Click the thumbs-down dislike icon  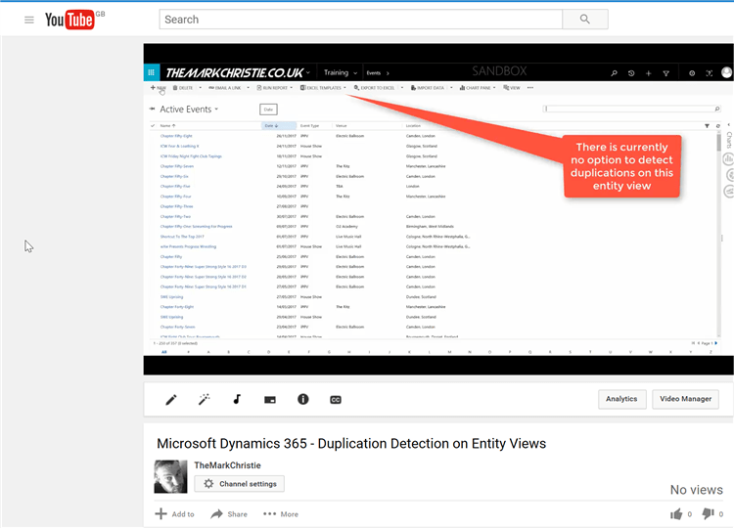708,514
